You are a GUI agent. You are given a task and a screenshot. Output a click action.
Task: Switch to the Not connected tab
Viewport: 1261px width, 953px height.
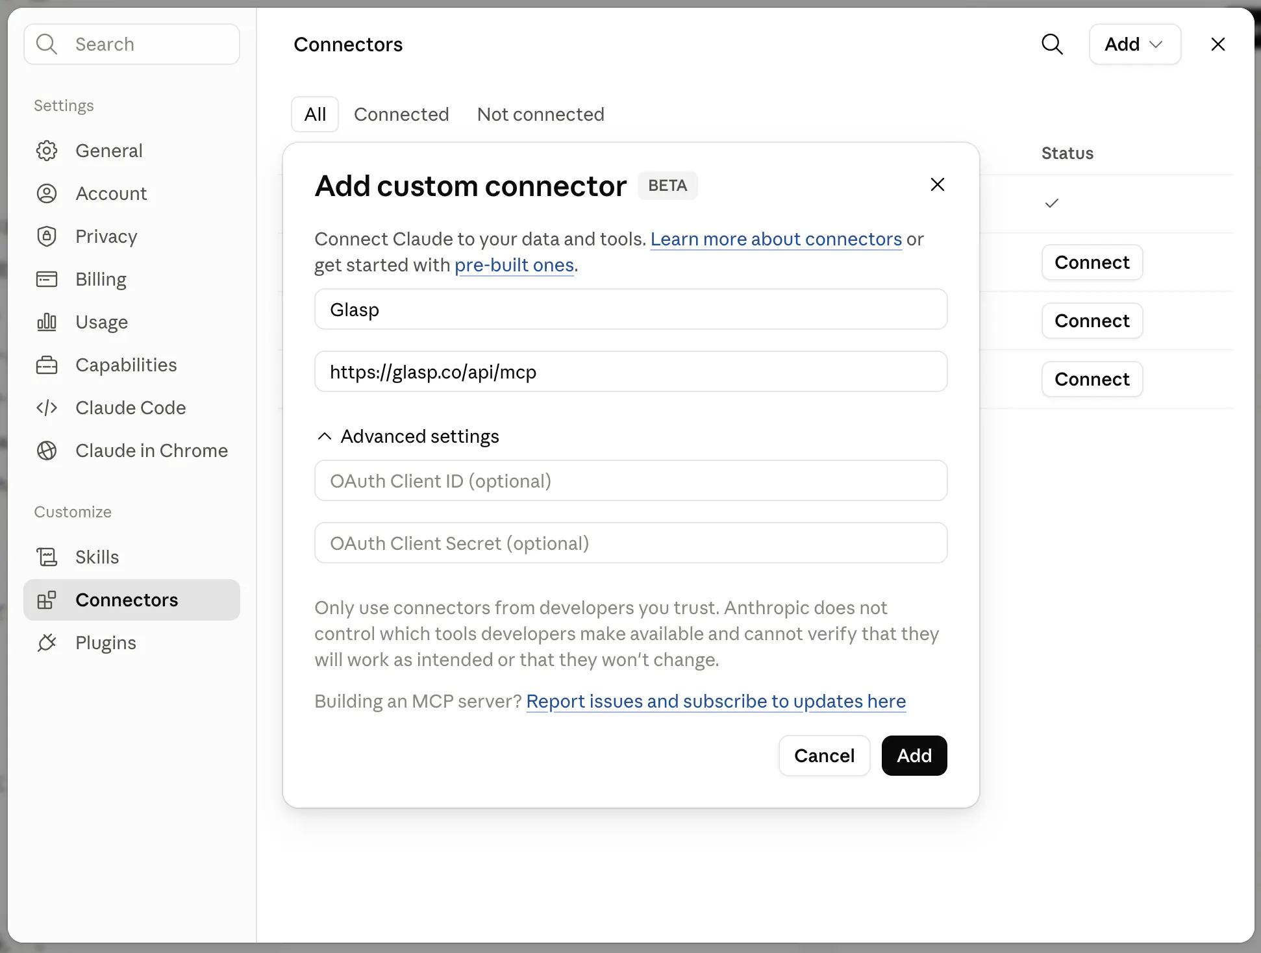(x=541, y=114)
